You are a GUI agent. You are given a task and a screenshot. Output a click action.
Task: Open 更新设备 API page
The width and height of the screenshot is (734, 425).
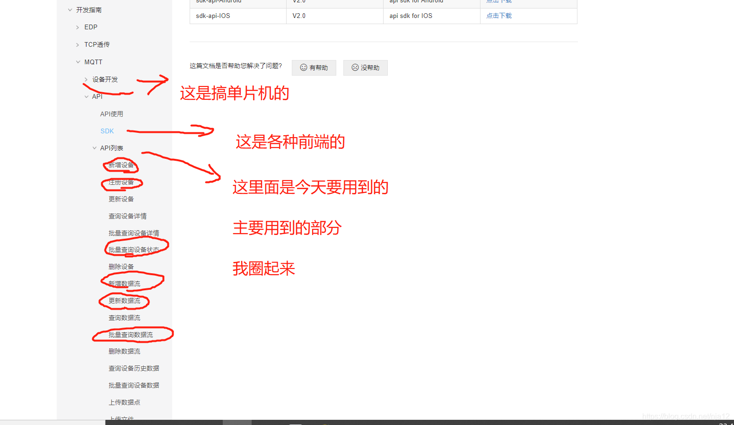[x=121, y=199]
